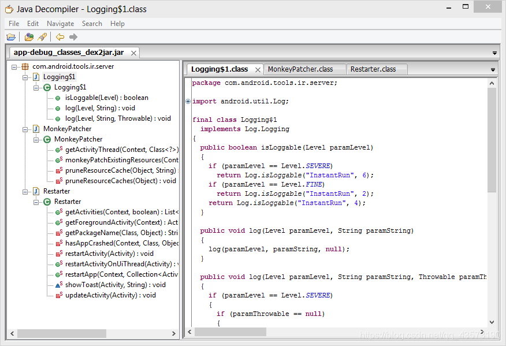Click the Search pencil toolbar icon
Image resolution: width=506 pixels, height=346 pixels.
tap(42, 37)
